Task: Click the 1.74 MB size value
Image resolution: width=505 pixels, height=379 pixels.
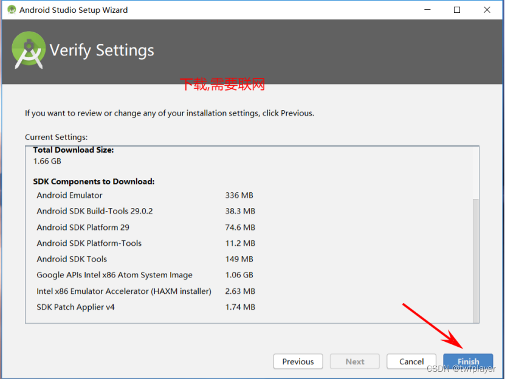Action: coord(240,307)
